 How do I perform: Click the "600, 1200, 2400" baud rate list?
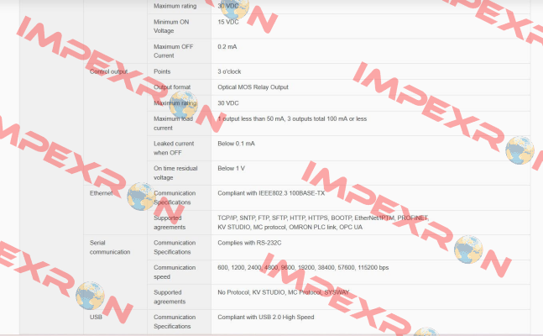click(x=303, y=267)
